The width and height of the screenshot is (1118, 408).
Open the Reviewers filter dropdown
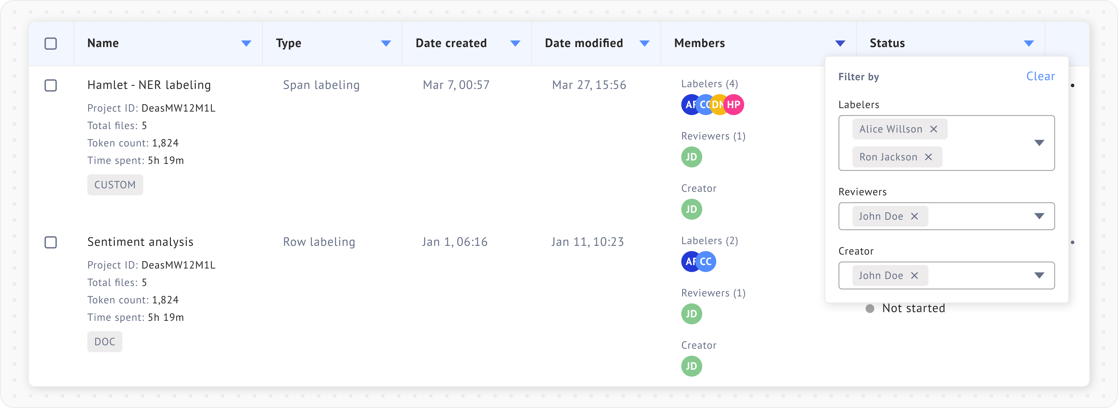click(x=1039, y=216)
